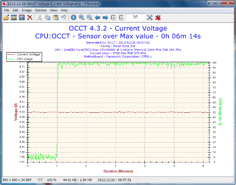The image size is (236, 185).
Task: Click the Zoom In magnifier icon
Action: pyautogui.click(x=81, y=18)
